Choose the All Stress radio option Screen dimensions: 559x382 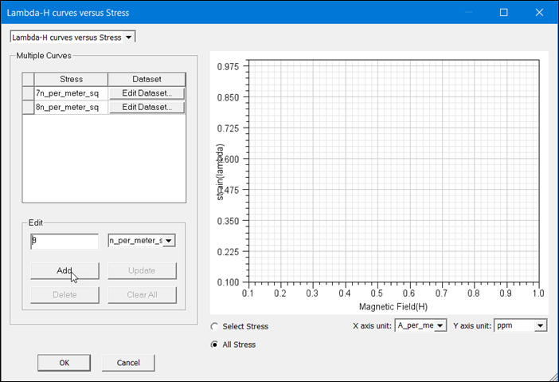pos(215,345)
